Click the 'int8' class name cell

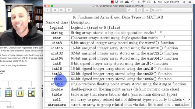(57, 64)
